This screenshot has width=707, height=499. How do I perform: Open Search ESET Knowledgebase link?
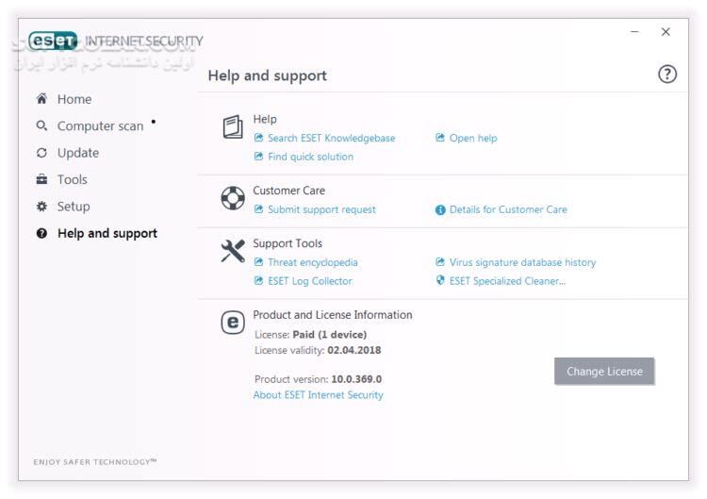(331, 138)
